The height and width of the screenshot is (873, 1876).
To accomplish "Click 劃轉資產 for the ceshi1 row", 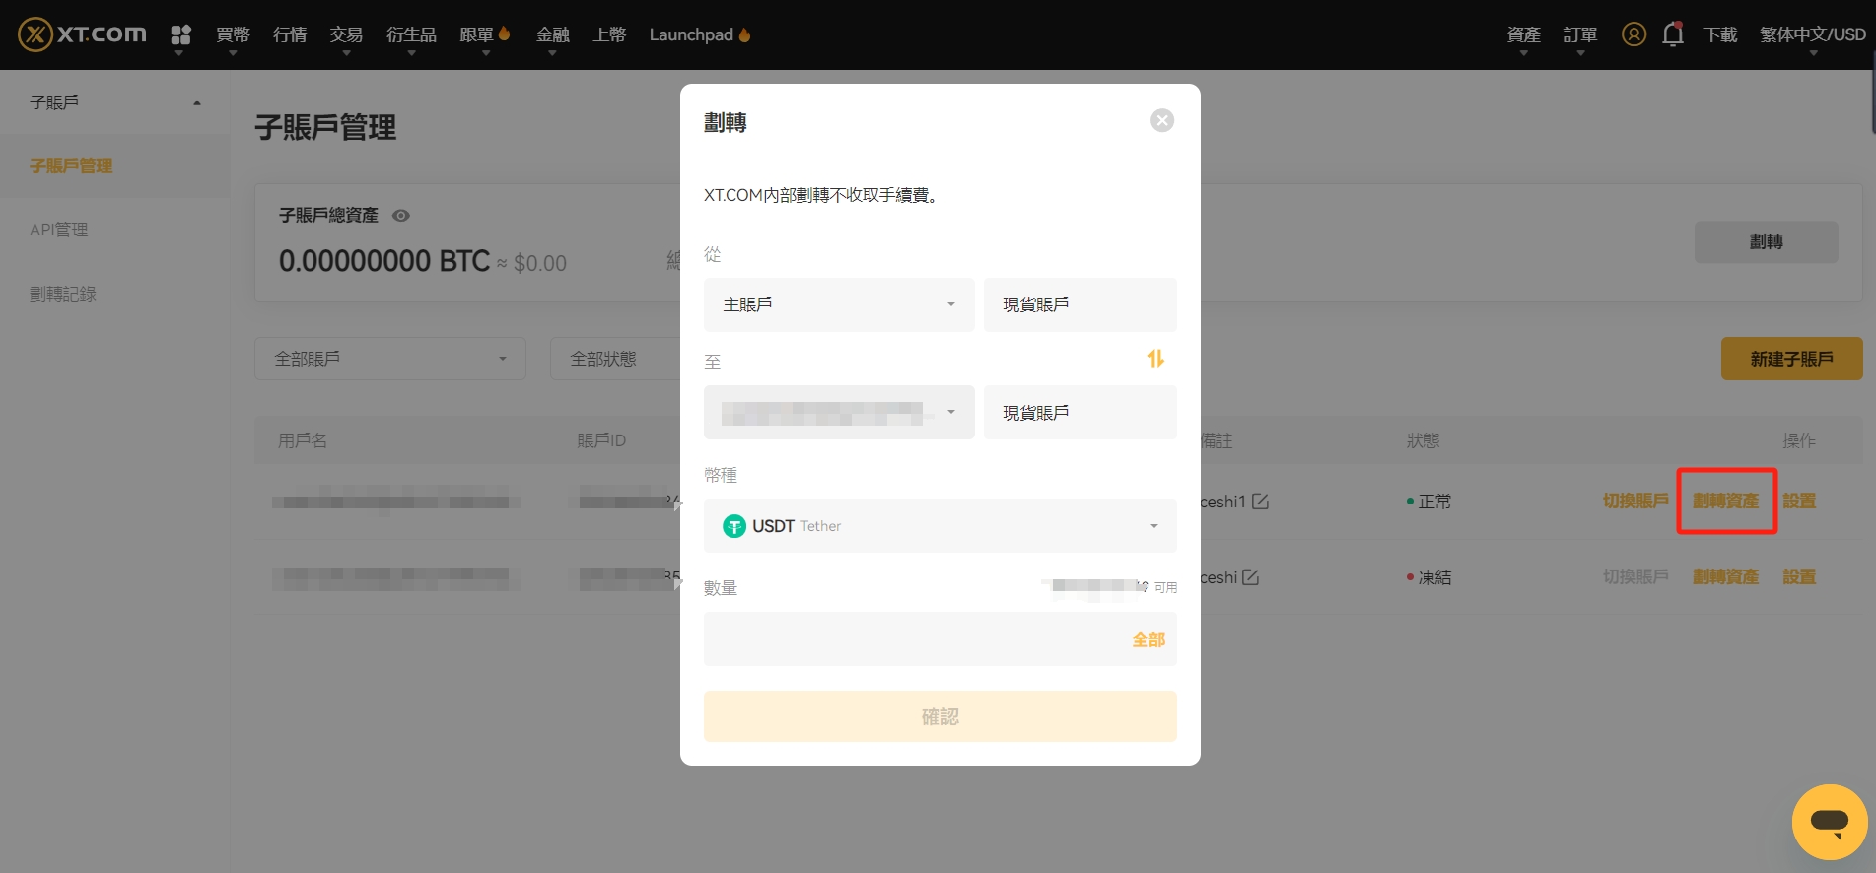I will coord(1725,502).
